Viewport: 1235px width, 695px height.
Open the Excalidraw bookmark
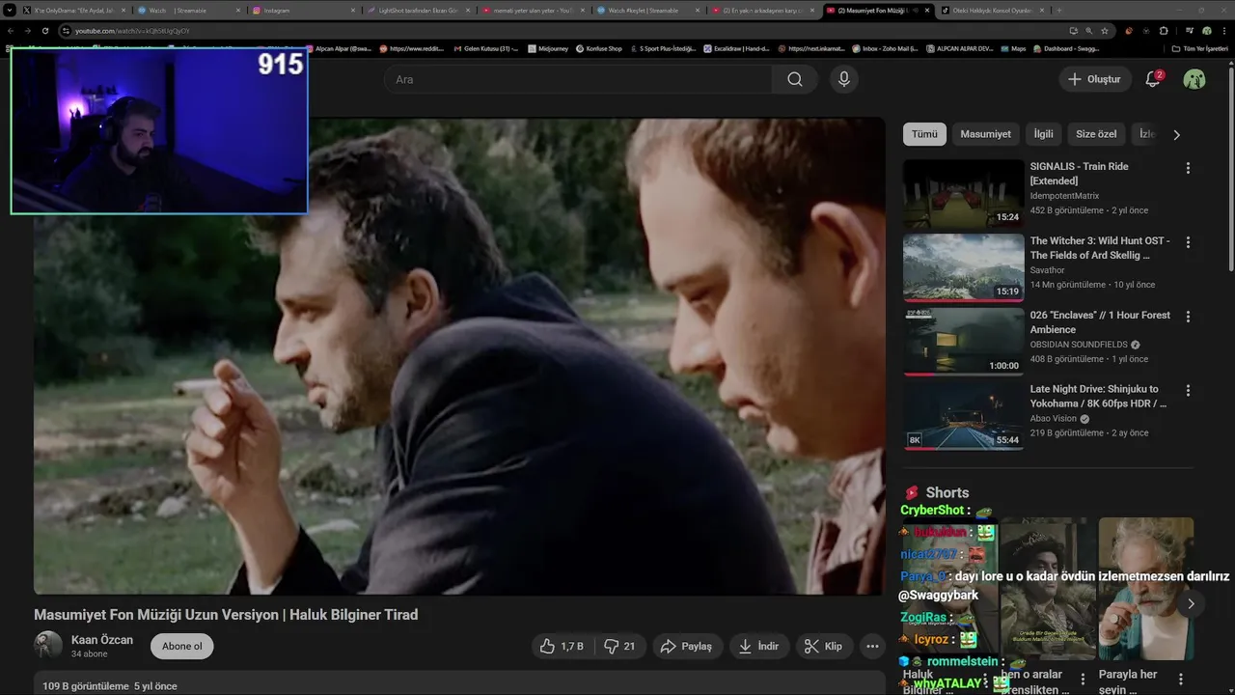pyautogui.click(x=736, y=48)
